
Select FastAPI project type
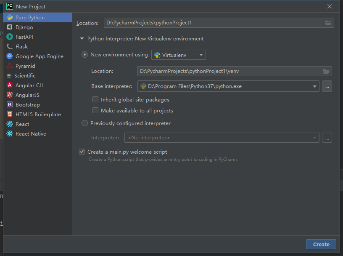tap(38, 37)
